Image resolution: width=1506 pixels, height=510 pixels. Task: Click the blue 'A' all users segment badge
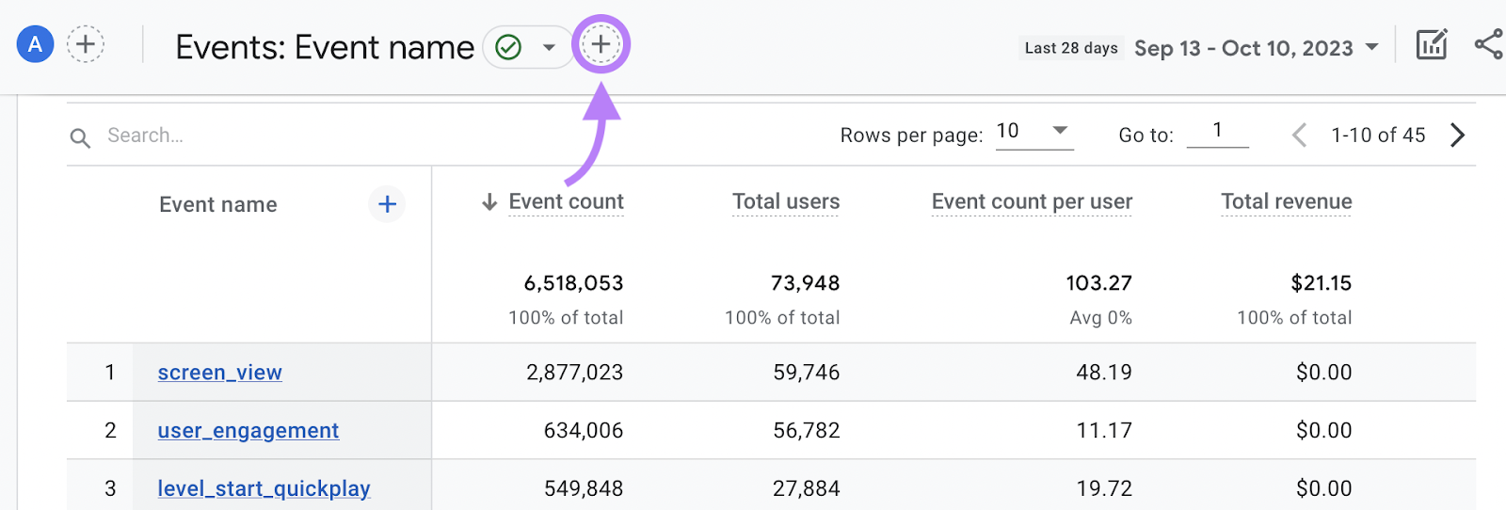pos(35,44)
